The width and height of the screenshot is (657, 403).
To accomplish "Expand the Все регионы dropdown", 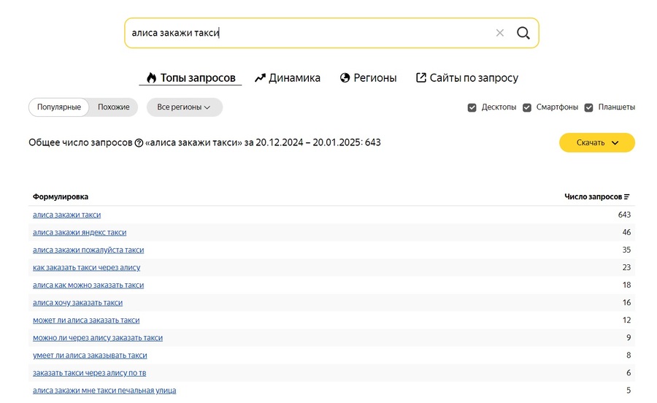I will 185,107.
